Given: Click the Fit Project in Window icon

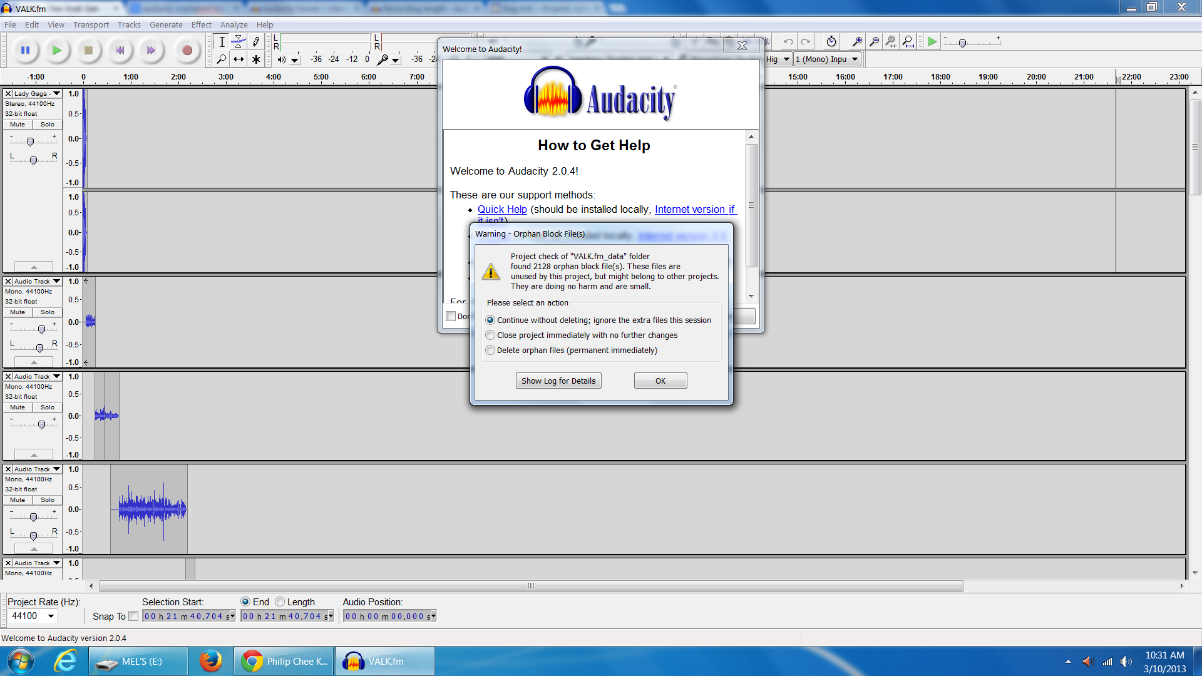Looking at the screenshot, I should click(908, 41).
